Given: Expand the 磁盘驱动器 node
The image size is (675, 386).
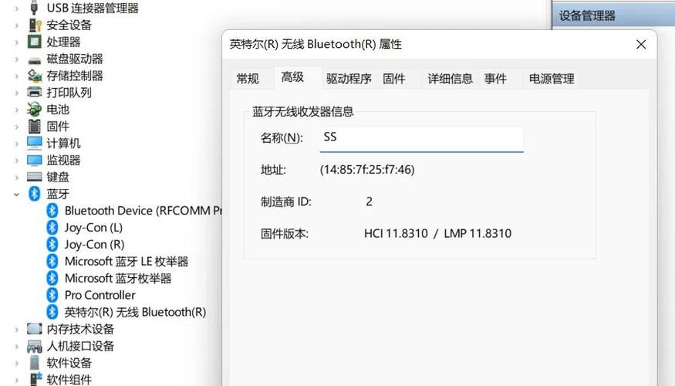Looking at the screenshot, I should (17, 59).
